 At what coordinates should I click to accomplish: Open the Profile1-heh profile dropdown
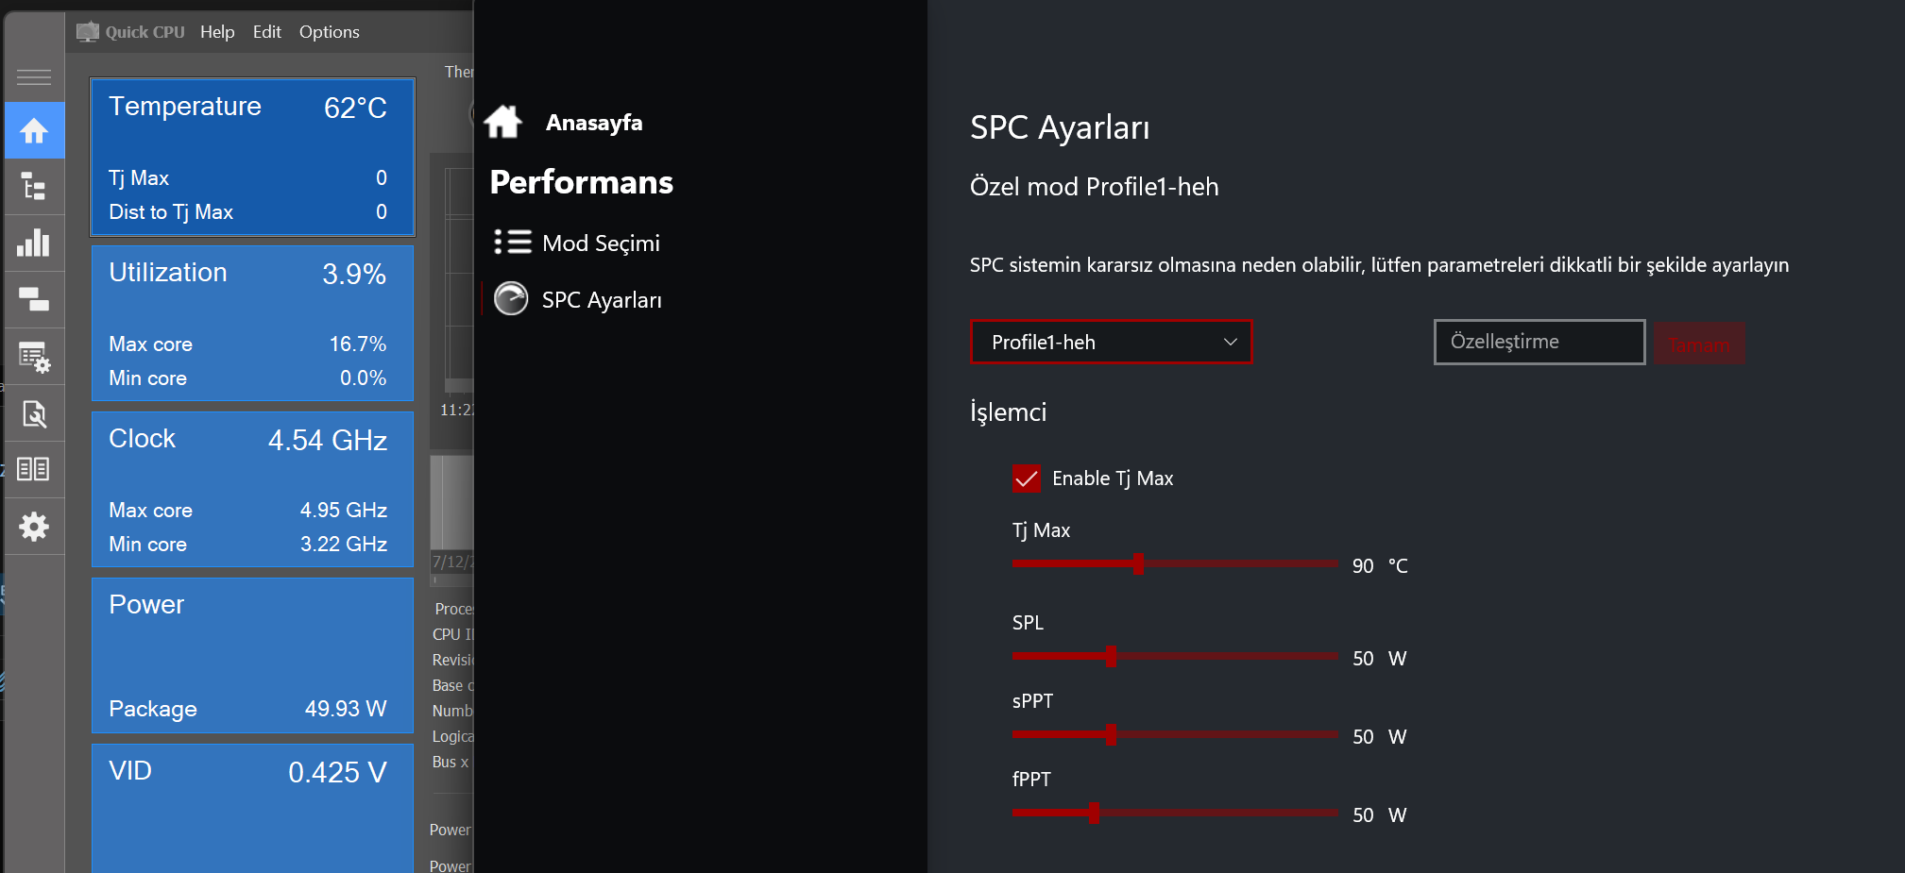tap(1112, 342)
